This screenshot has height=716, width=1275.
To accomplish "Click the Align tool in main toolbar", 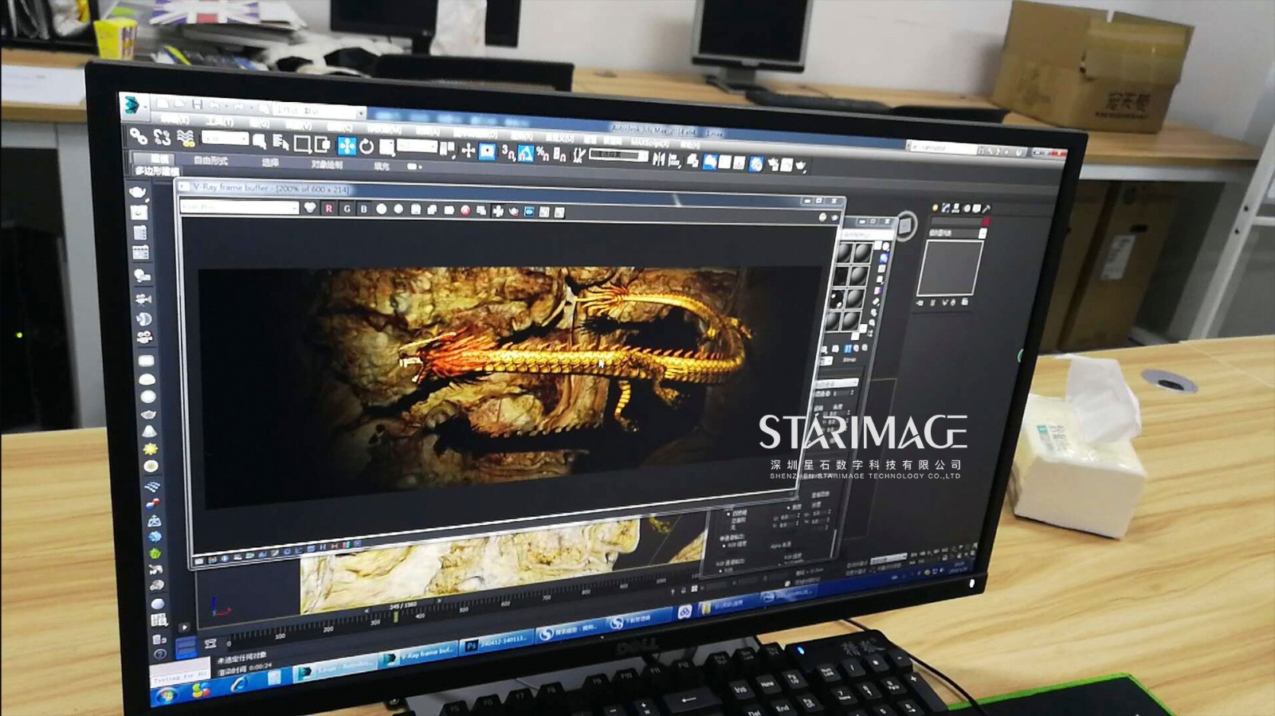I will click(675, 160).
